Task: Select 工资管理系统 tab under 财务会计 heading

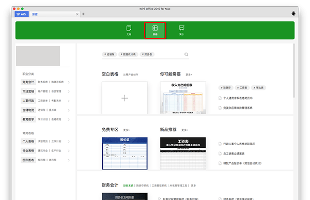Action: tap(159, 186)
